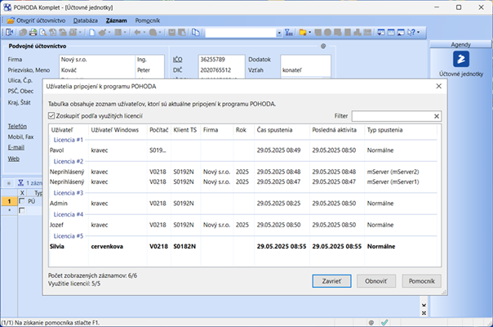Click the third panel layout icon before help
The height and width of the screenshot is (327, 493).
pos(401,32)
